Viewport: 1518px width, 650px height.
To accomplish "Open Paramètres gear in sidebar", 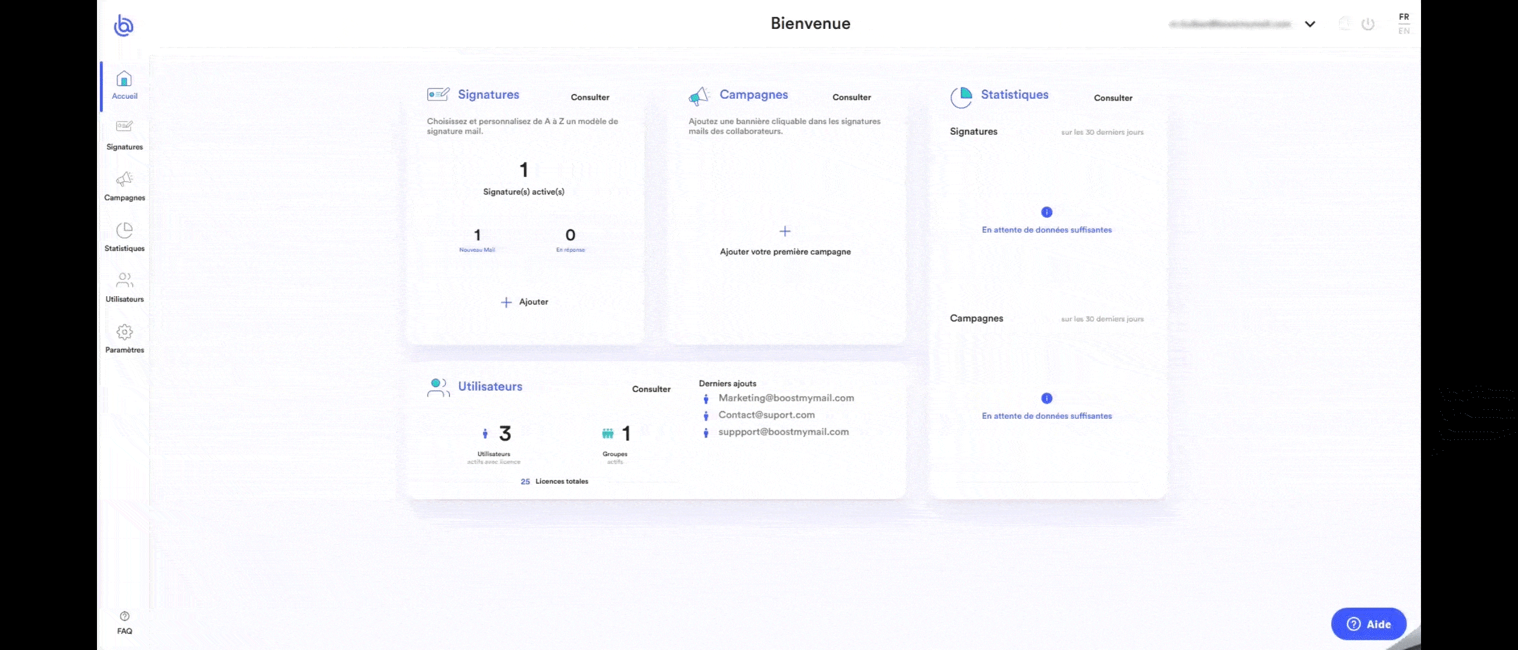I will (124, 332).
